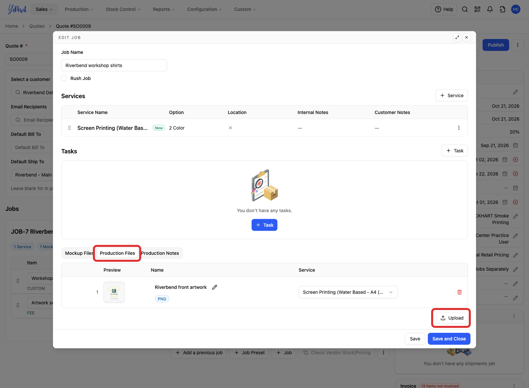Click the HC user avatar
The width and height of the screenshot is (529, 388).
coord(516,9)
